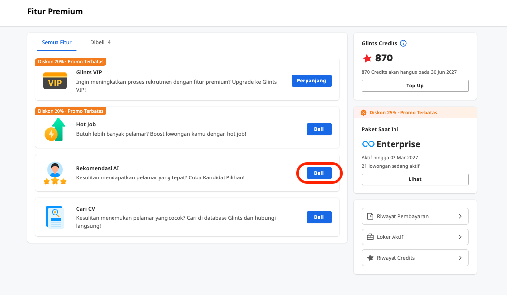
Task: Extend Glints VIP with Perpanjang button
Action: coord(311,80)
